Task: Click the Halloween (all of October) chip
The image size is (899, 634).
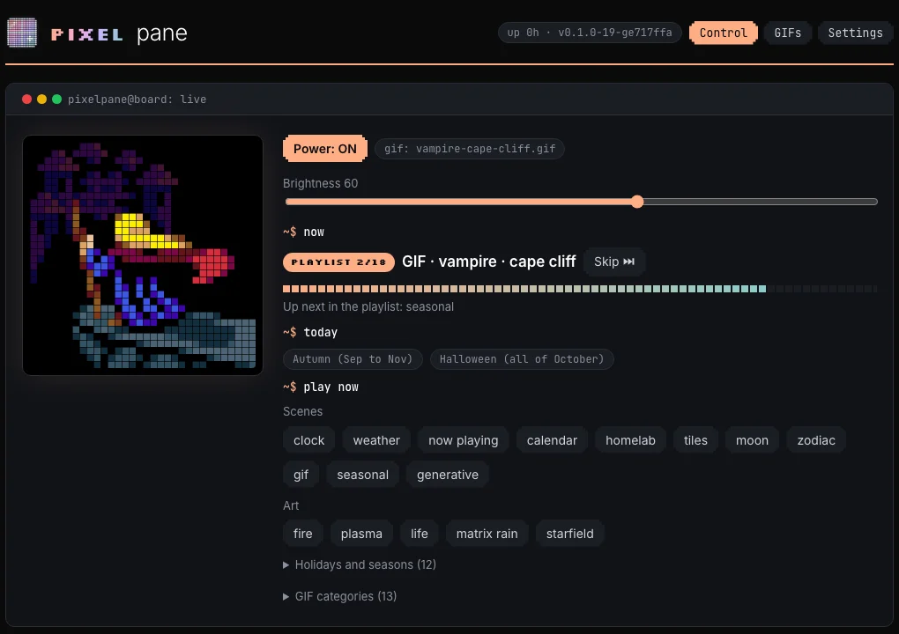Action: point(522,359)
